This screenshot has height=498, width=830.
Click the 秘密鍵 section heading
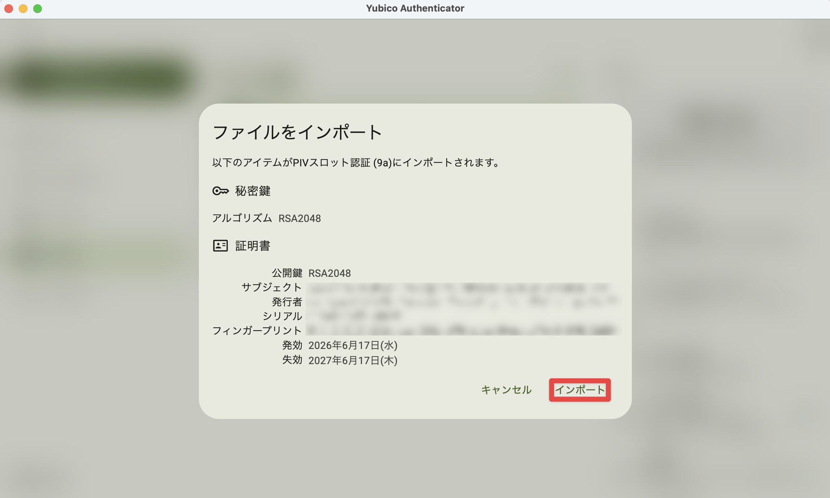point(253,191)
